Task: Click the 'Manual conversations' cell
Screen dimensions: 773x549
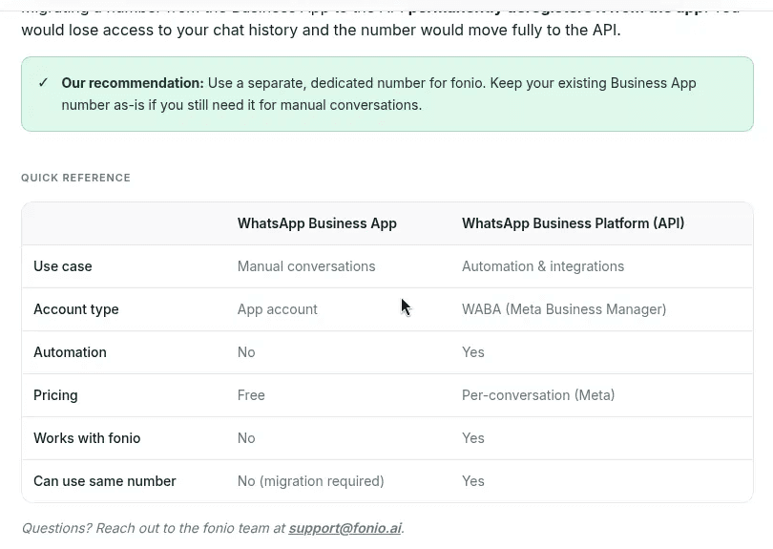Action: click(x=306, y=266)
